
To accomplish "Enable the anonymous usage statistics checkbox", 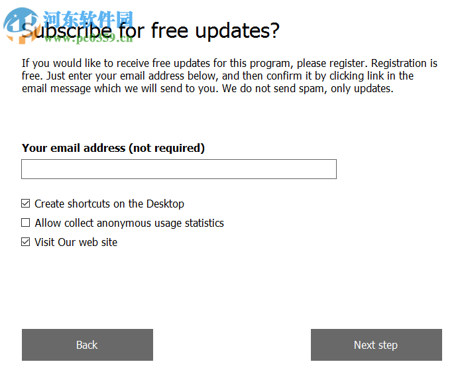I will tap(26, 223).
